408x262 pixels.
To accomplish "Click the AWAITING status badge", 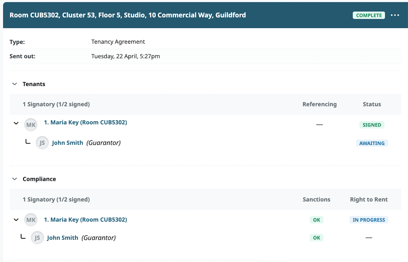I will (x=372, y=143).
